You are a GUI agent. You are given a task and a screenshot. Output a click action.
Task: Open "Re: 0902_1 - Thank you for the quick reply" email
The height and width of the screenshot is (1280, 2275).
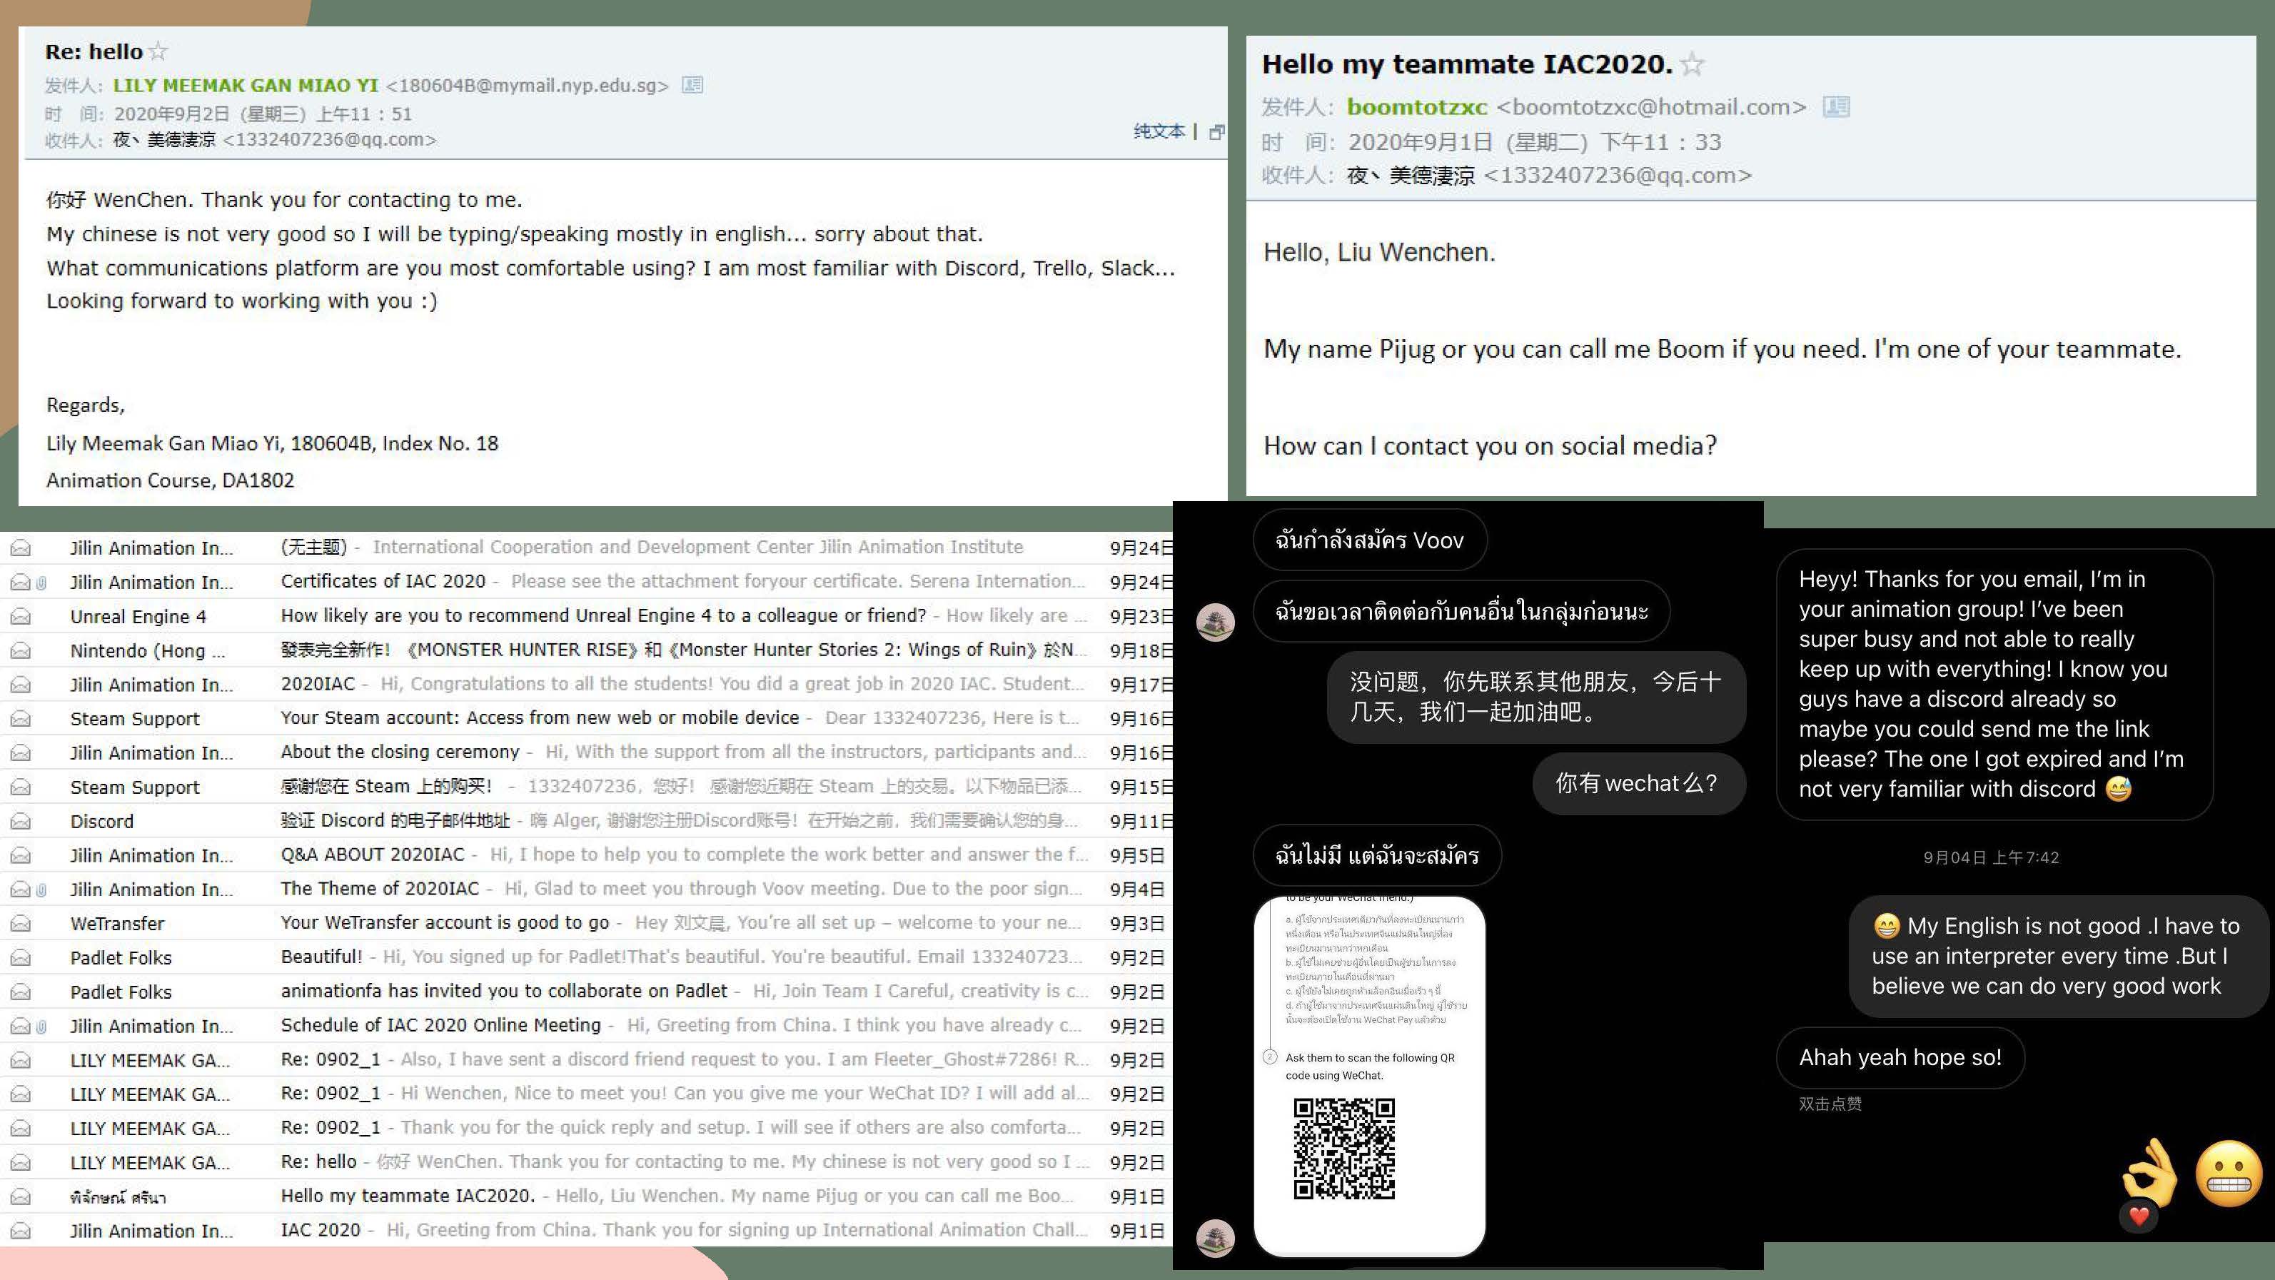pos(681,1128)
